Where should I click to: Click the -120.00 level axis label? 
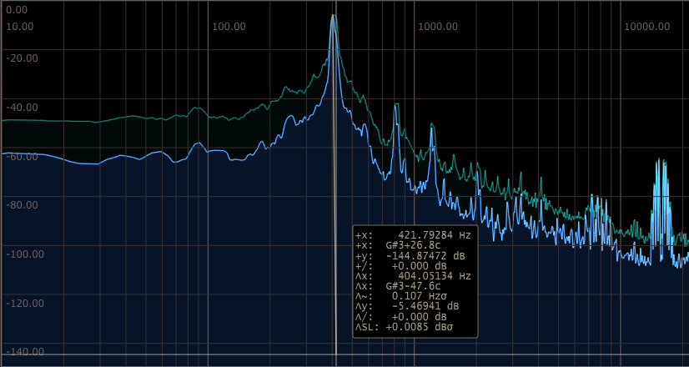tap(24, 304)
